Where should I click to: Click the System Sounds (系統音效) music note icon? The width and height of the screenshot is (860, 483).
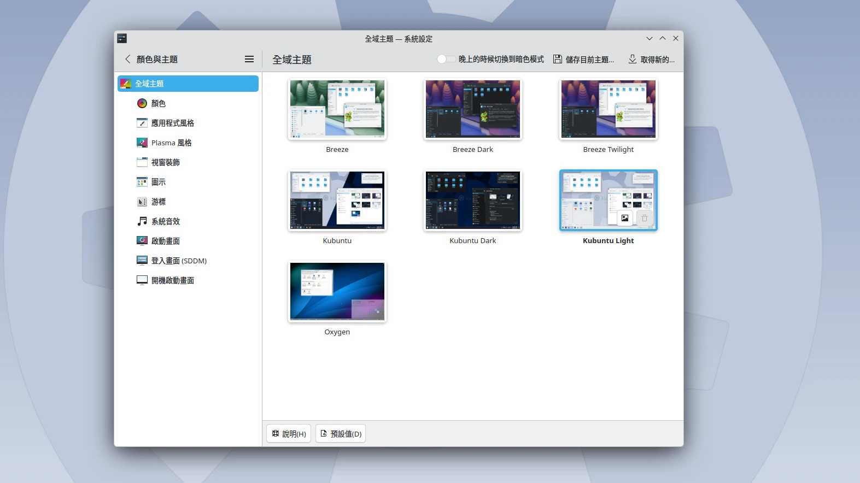coord(142,221)
